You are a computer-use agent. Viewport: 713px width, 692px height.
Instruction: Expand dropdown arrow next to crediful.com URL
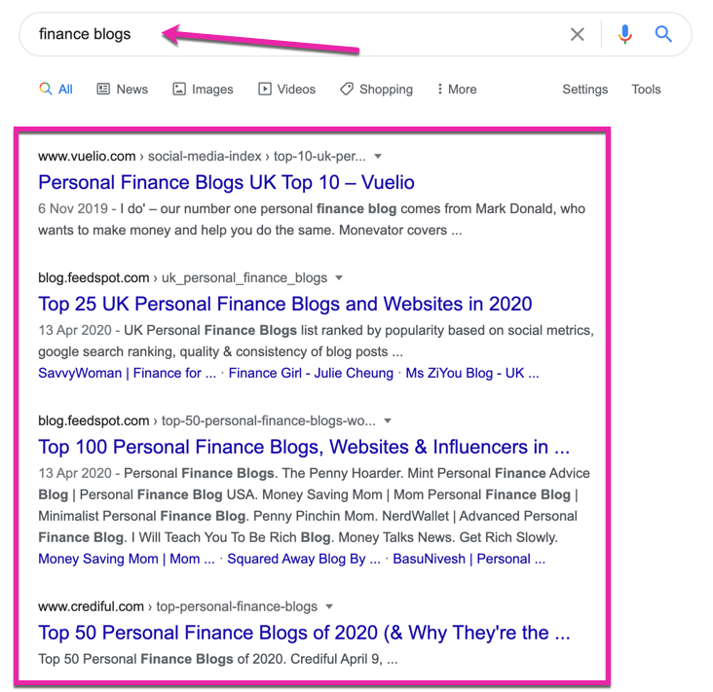point(329,606)
